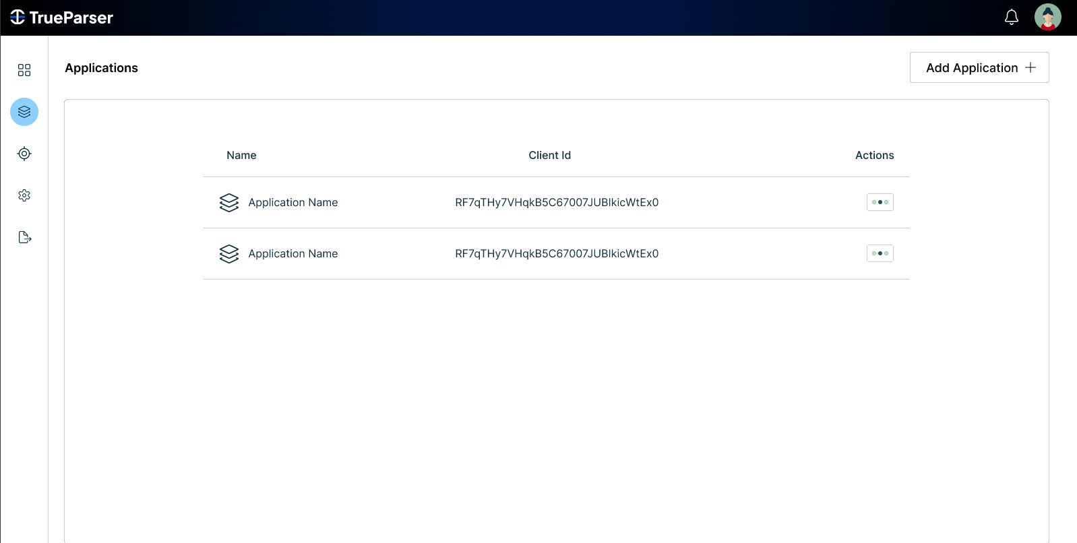Click the layers icon in first application row

tap(229, 203)
